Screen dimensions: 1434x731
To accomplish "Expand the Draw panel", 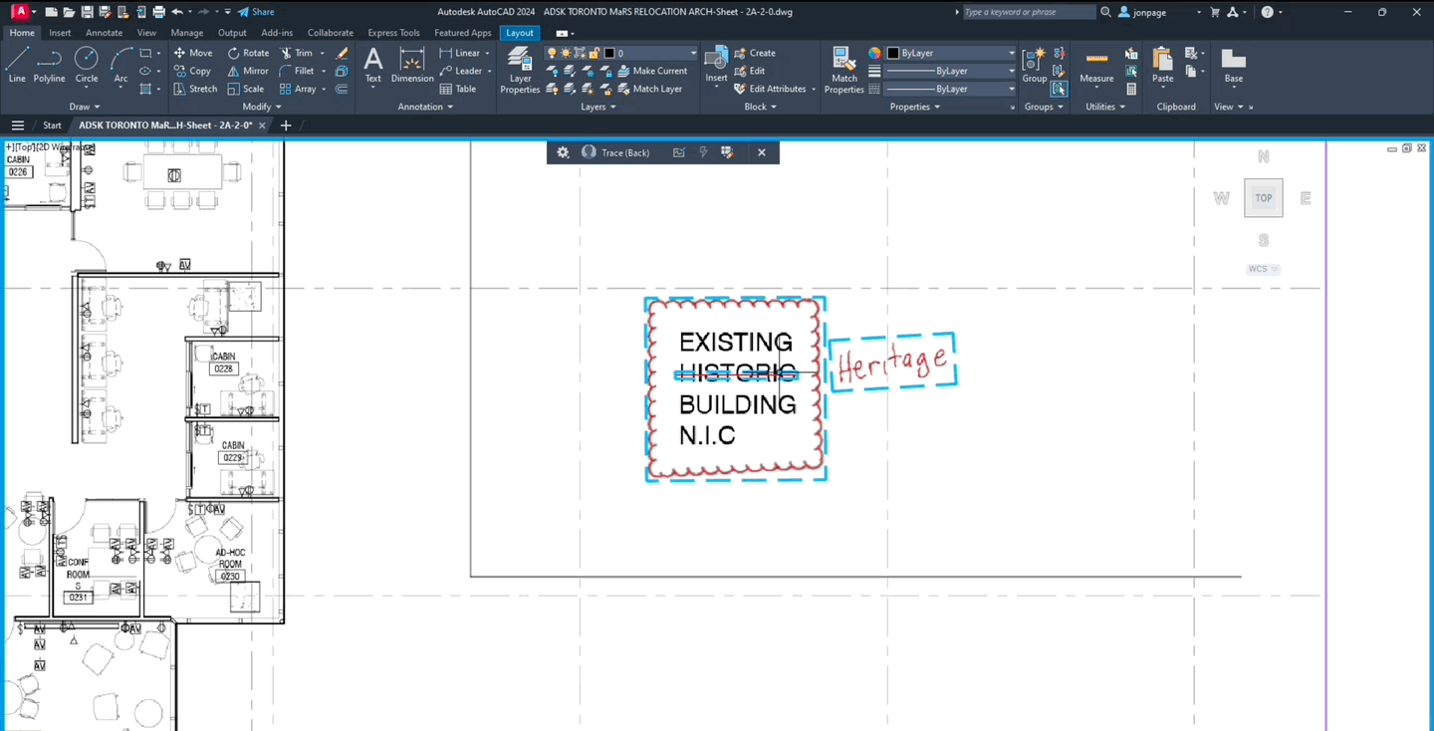I will tap(97, 107).
